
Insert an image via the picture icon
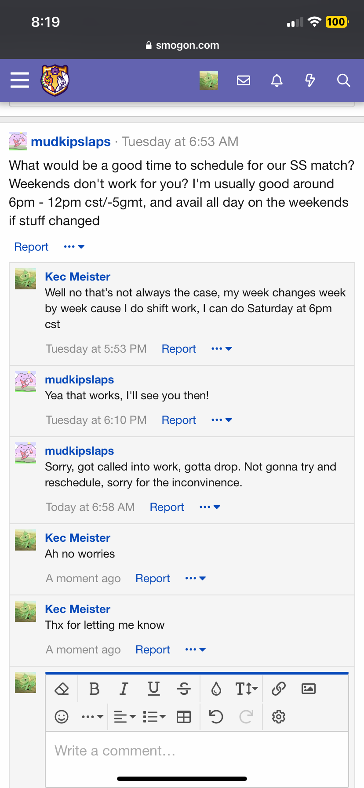[309, 689]
